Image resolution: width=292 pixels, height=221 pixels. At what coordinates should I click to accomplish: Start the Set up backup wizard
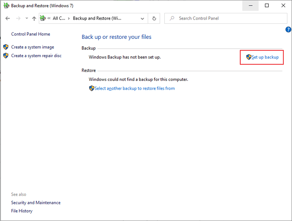[264, 57]
